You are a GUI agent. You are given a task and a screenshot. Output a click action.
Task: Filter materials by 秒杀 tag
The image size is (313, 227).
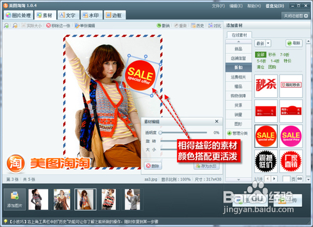point(272,55)
